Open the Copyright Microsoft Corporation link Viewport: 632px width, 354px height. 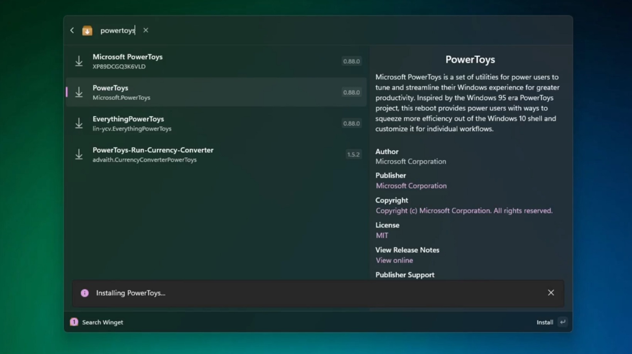tap(464, 211)
